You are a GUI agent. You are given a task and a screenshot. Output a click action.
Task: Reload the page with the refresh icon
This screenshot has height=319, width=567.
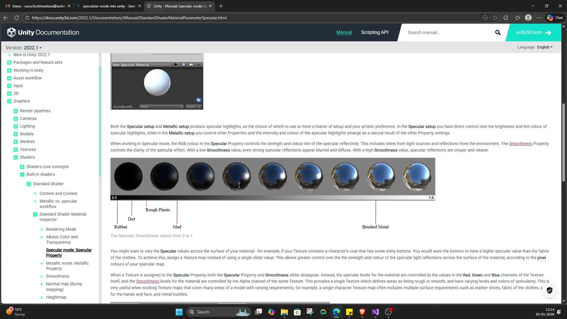(16, 18)
